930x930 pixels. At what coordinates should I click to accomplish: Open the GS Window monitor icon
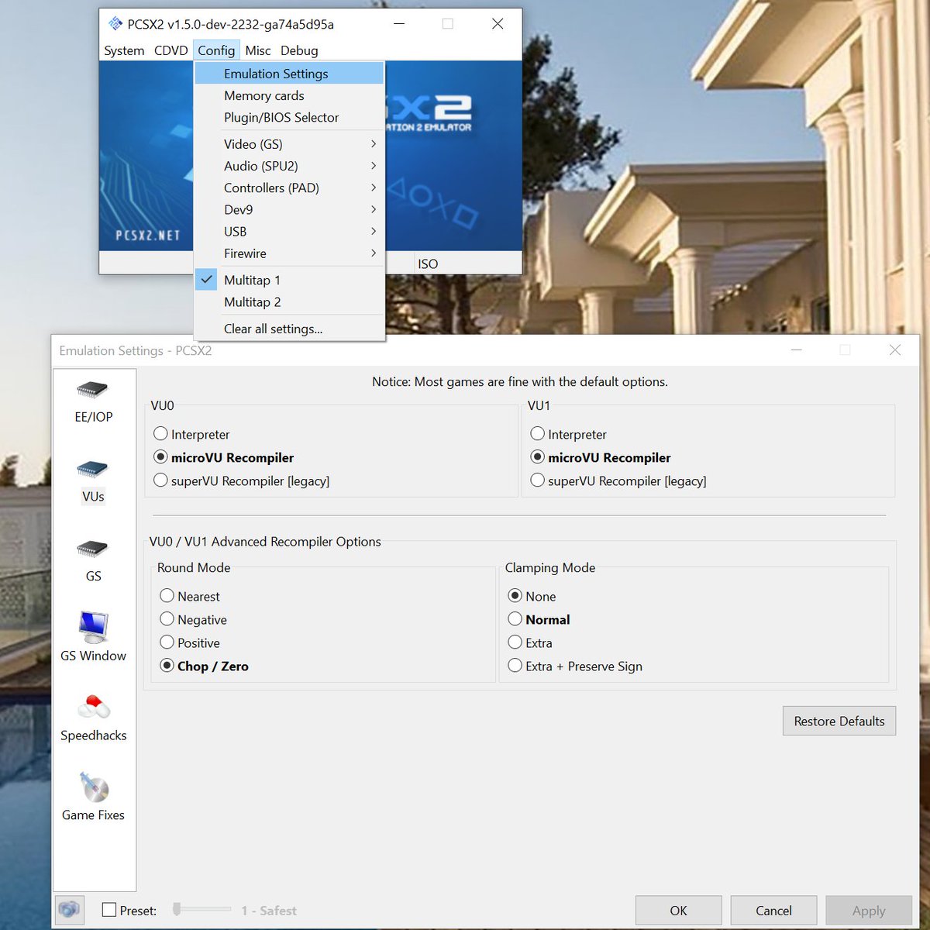point(94,628)
